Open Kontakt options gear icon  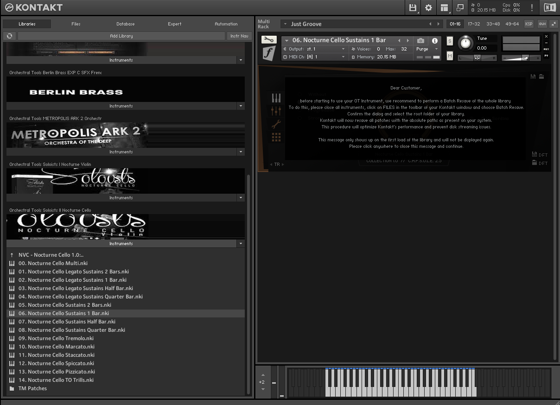point(428,7)
